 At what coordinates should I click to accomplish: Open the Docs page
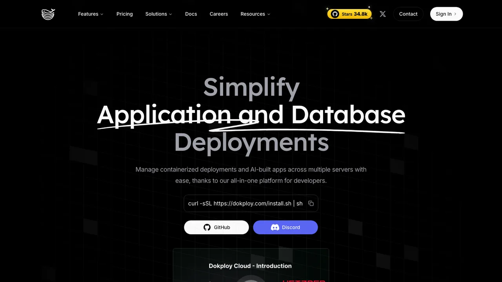tap(191, 14)
